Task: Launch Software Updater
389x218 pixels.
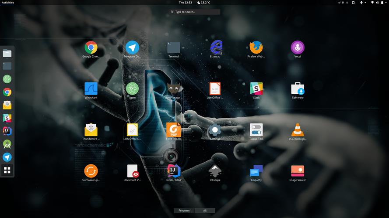Action: 91,173
